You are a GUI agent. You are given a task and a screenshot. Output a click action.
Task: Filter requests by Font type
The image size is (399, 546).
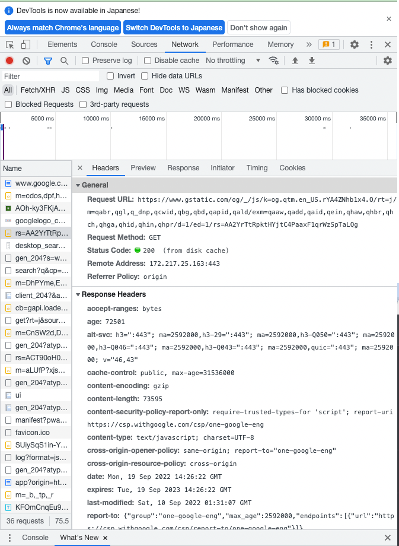(146, 90)
